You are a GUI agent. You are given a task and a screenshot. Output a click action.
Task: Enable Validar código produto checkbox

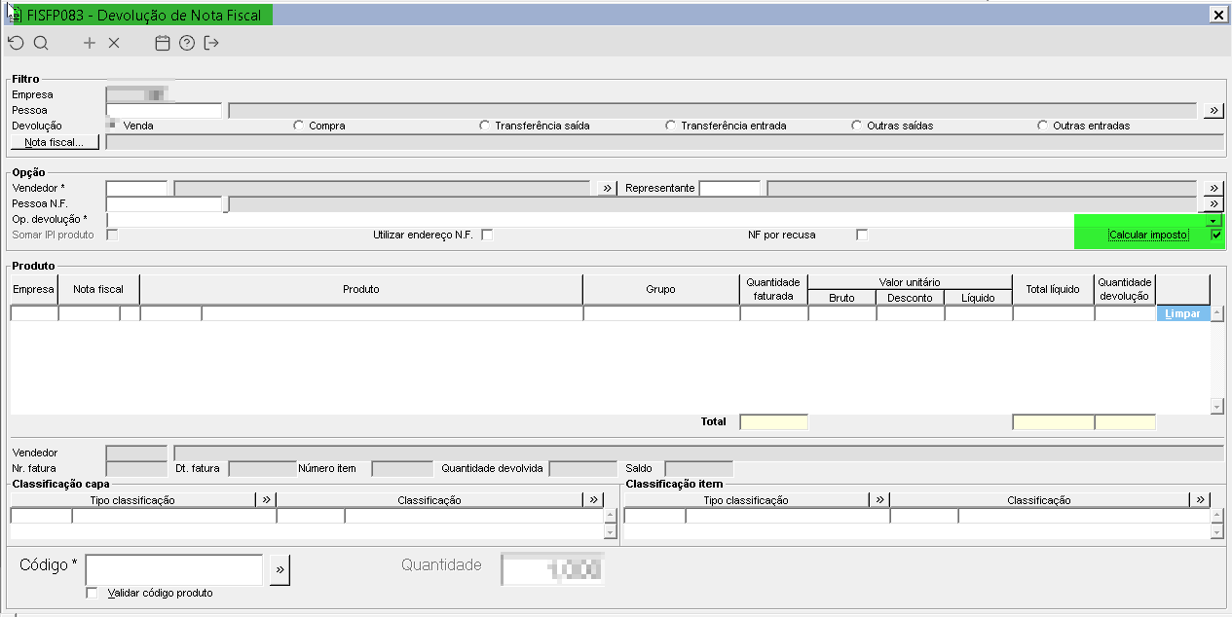(93, 593)
